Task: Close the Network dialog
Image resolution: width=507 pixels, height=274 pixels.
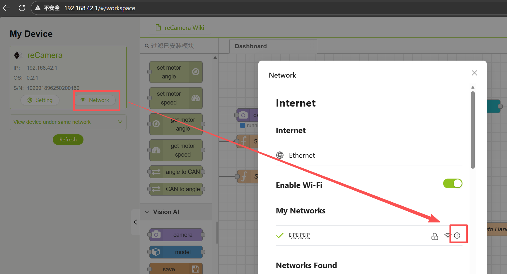Action: [474, 73]
